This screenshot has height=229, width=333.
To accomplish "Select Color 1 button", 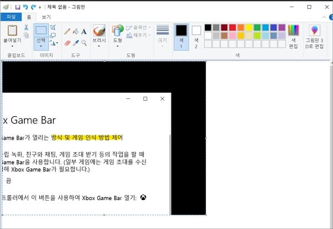I will pyautogui.click(x=181, y=37).
